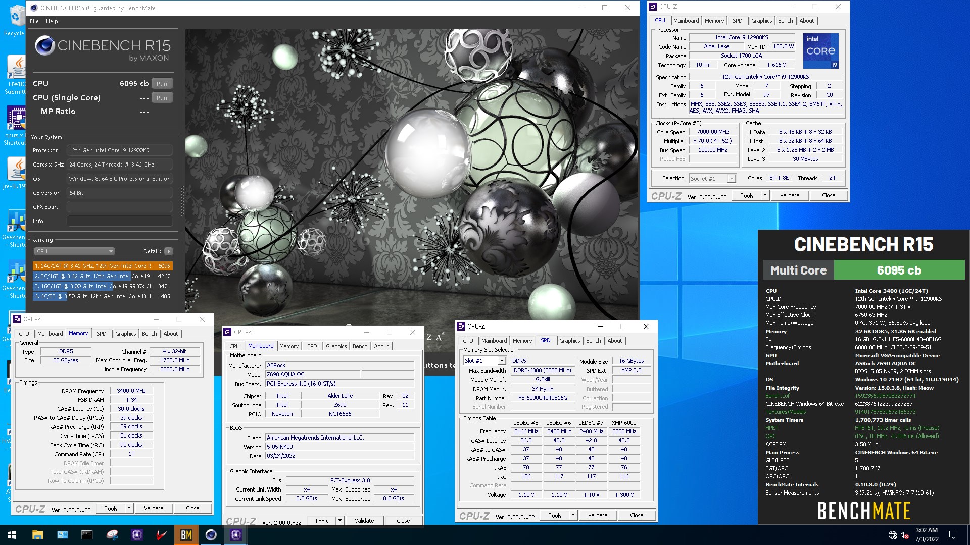Click the active CPU-Z taskbar icon
The height and width of the screenshot is (545, 970).
(236, 535)
